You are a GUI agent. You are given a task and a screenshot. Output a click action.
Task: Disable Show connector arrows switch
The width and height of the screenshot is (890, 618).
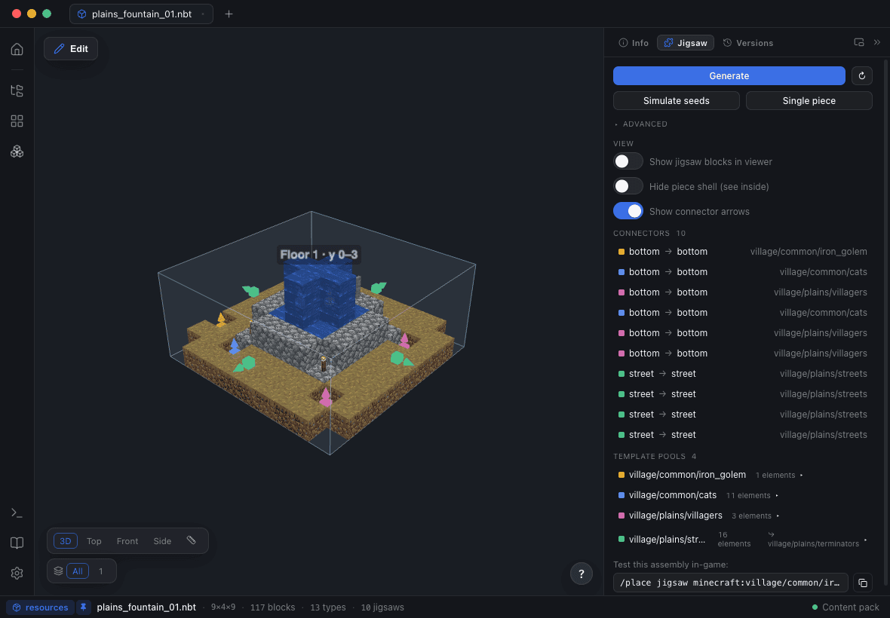[x=628, y=211]
